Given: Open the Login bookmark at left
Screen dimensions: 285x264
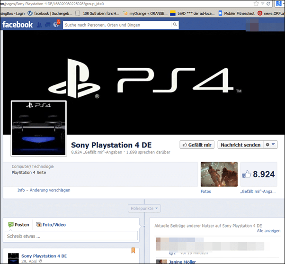Looking at the screenshot, I should click(12, 13).
